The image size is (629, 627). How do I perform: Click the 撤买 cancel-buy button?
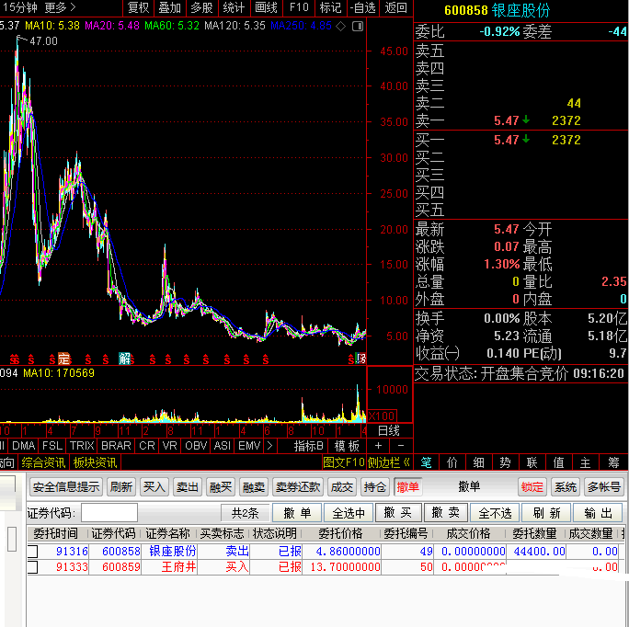click(x=398, y=513)
